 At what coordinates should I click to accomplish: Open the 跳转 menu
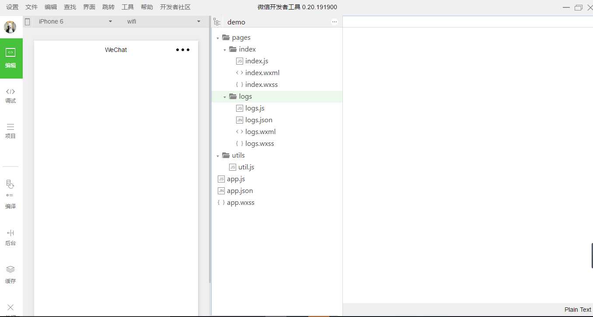(x=108, y=7)
